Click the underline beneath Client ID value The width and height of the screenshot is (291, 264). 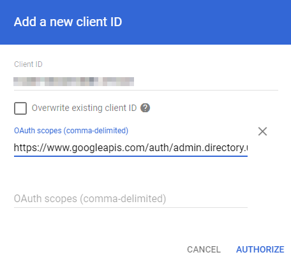tap(146, 90)
